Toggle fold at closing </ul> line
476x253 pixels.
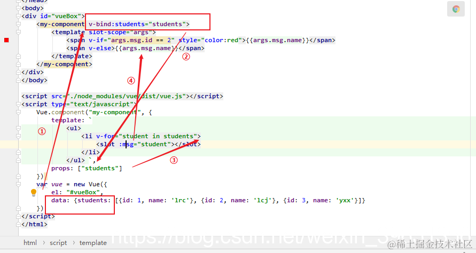coord(18,160)
